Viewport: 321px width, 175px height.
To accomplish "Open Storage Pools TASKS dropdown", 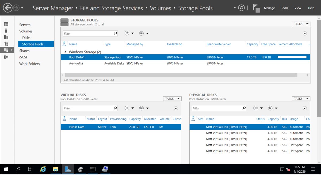I will [301, 24].
